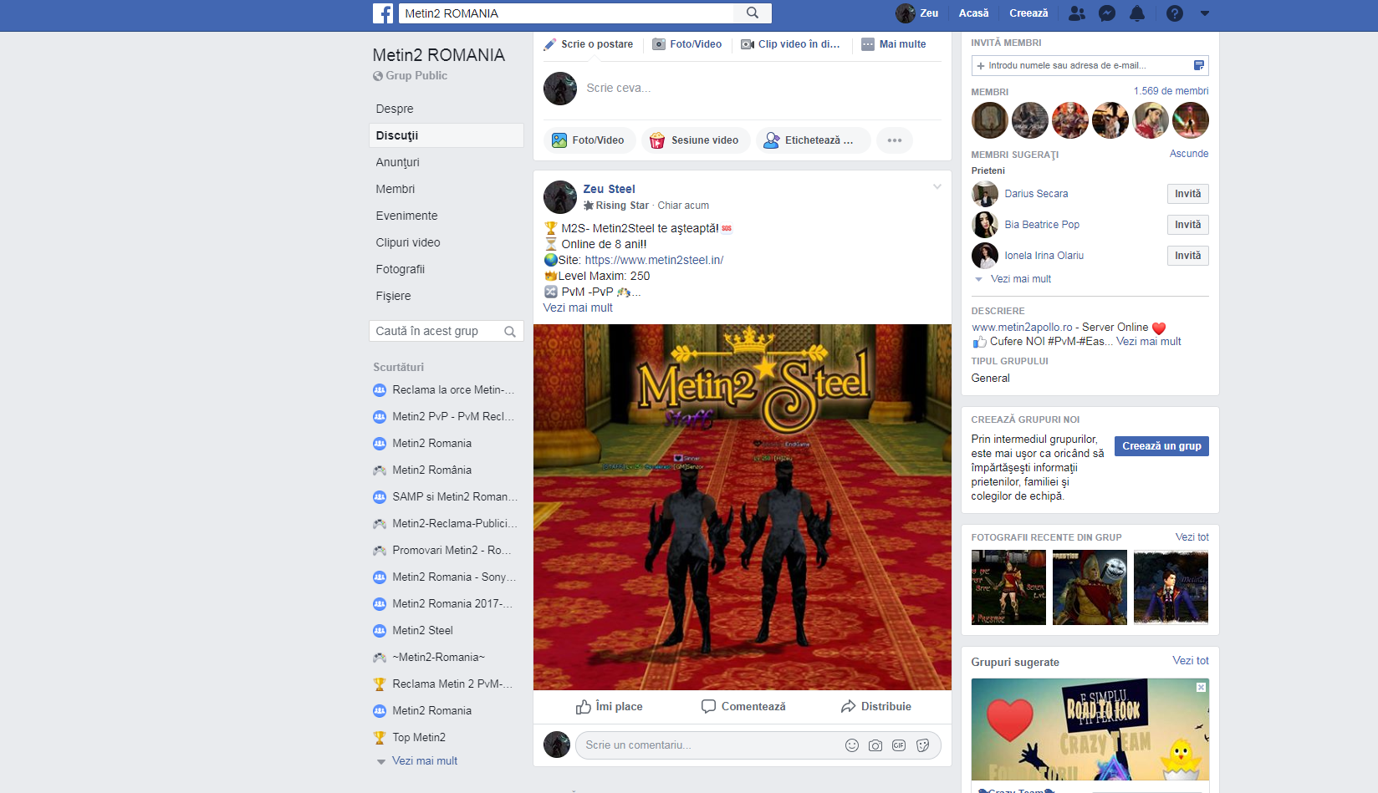Expand post text with Vezi mai mult
This screenshot has width=1378, height=793.
click(578, 308)
